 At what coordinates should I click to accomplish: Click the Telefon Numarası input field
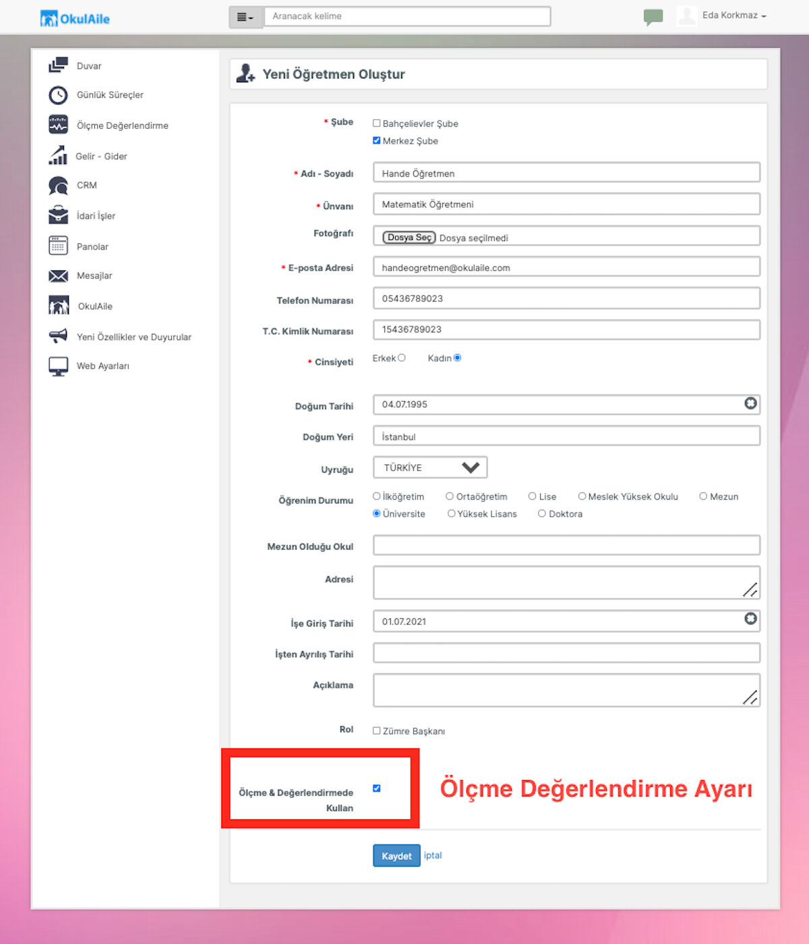[x=566, y=298]
